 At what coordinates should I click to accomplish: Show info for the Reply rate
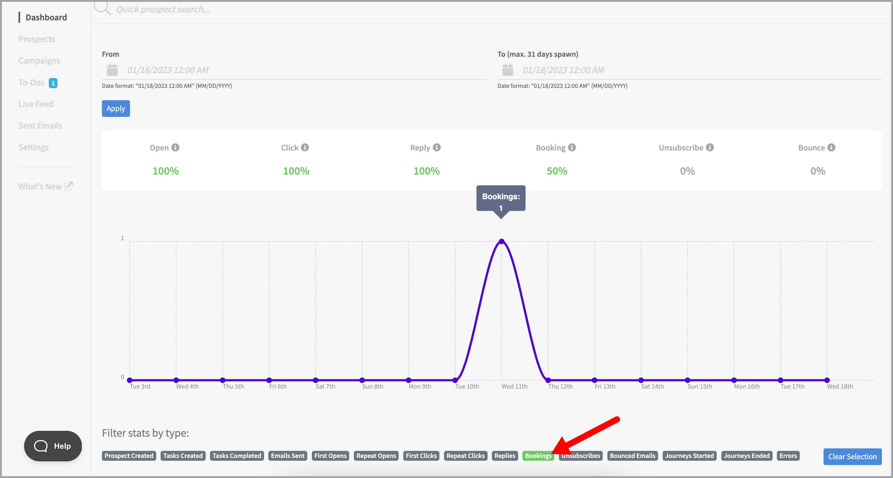pos(437,147)
